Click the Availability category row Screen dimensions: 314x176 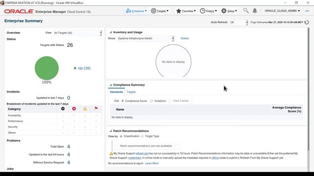[54, 115]
